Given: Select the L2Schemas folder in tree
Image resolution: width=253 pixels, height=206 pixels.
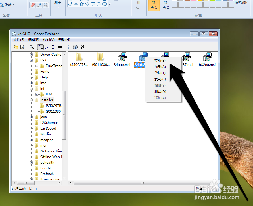Looking at the screenshot, I should pyautogui.click(x=49, y=123).
